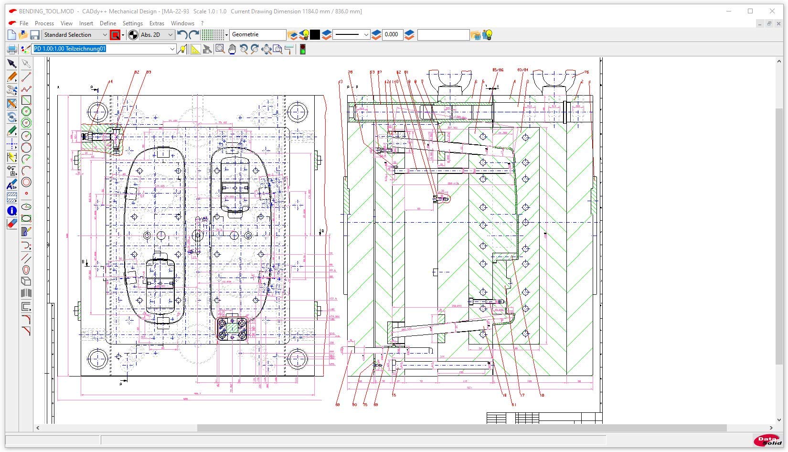Click the layer lightbulb visibility icon
The image size is (788, 452).
304,35
